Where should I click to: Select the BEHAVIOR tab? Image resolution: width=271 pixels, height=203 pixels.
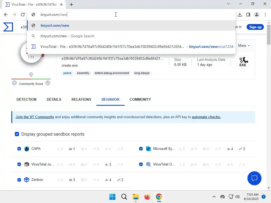tap(110, 99)
